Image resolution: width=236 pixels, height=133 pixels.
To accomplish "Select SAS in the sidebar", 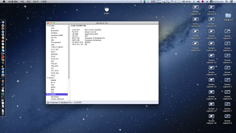I will click(x=53, y=40).
